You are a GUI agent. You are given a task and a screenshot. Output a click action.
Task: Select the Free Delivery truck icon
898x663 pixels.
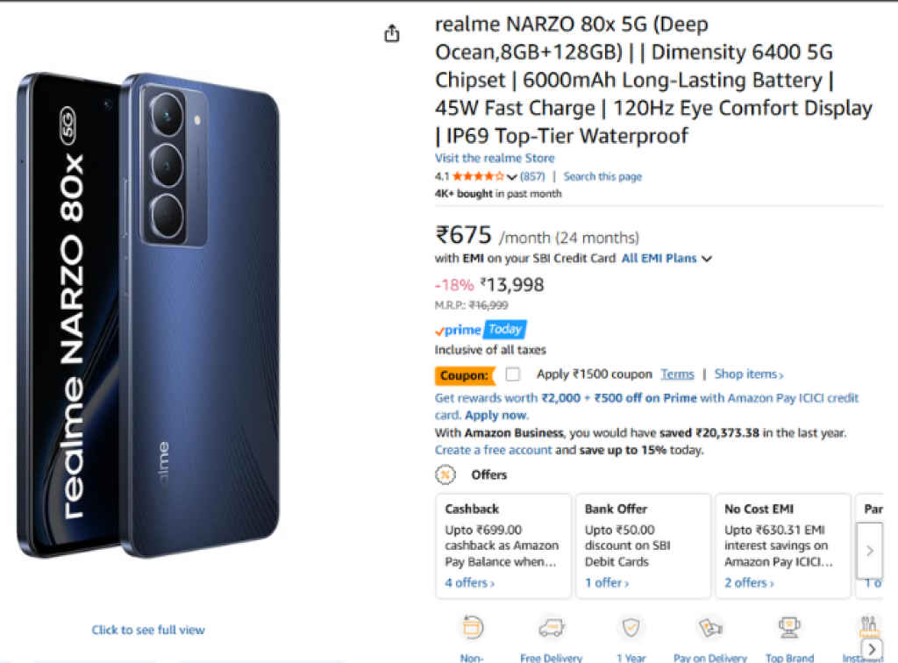click(551, 628)
